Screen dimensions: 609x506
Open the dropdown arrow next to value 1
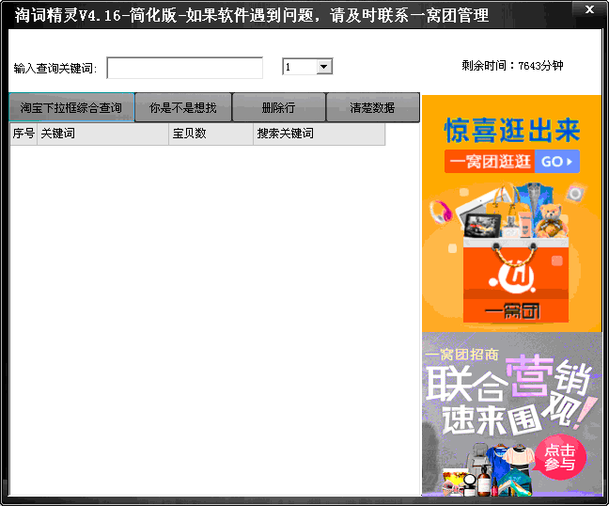click(324, 67)
